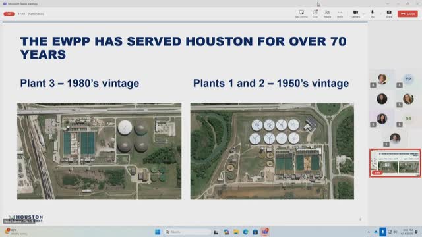Open Take control in meeting toolbar

(x=301, y=14)
